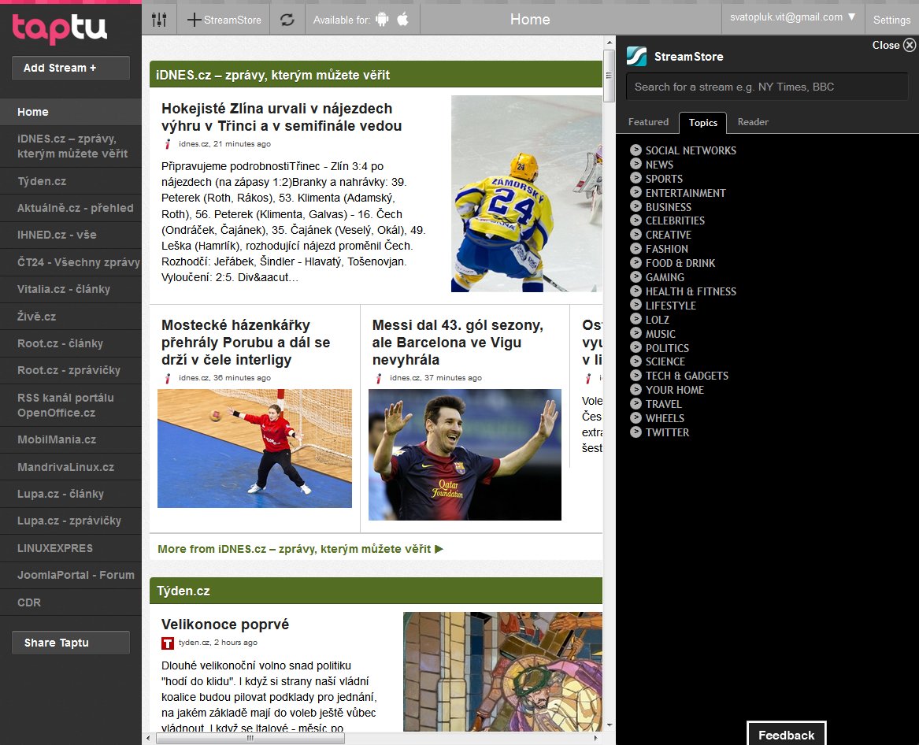The width and height of the screenshot is (919, 745).
Task: Open Settings in the top bar
Action: [x=891, y=20]
